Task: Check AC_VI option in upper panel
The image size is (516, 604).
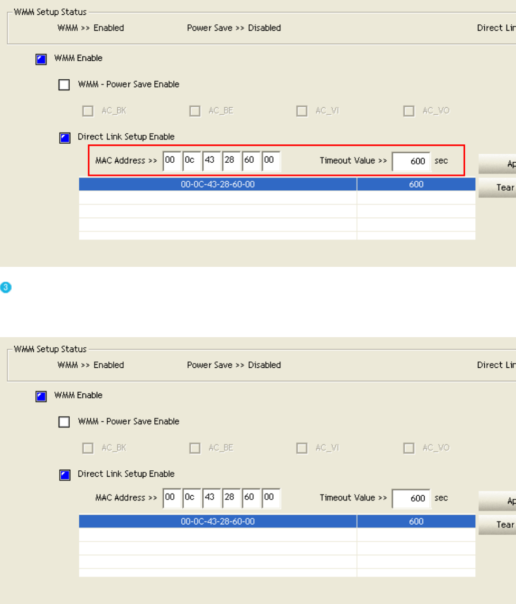Action: tap(302, 111)
